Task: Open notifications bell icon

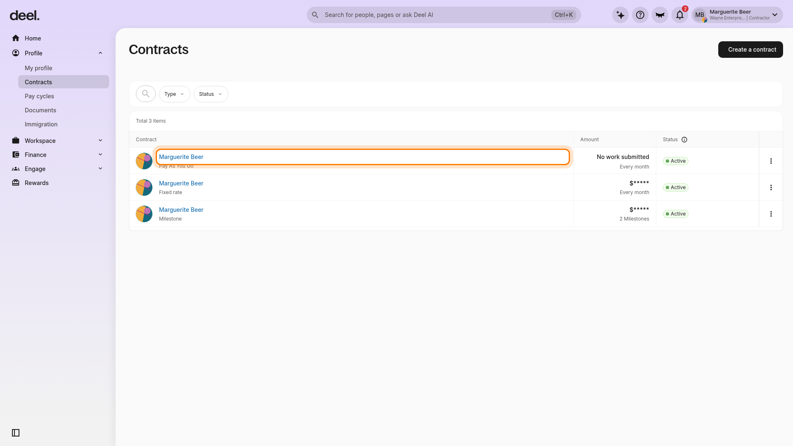Action: click(x=680, y=15)
